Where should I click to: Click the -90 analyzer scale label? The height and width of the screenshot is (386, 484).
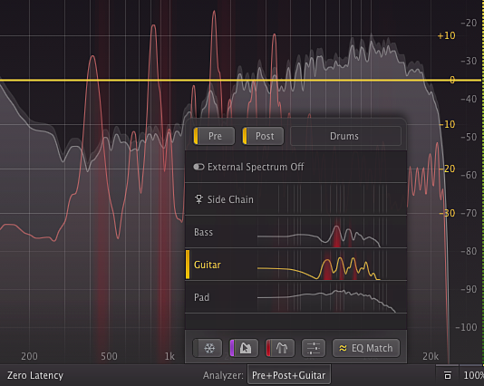click(x=469, y=289)
